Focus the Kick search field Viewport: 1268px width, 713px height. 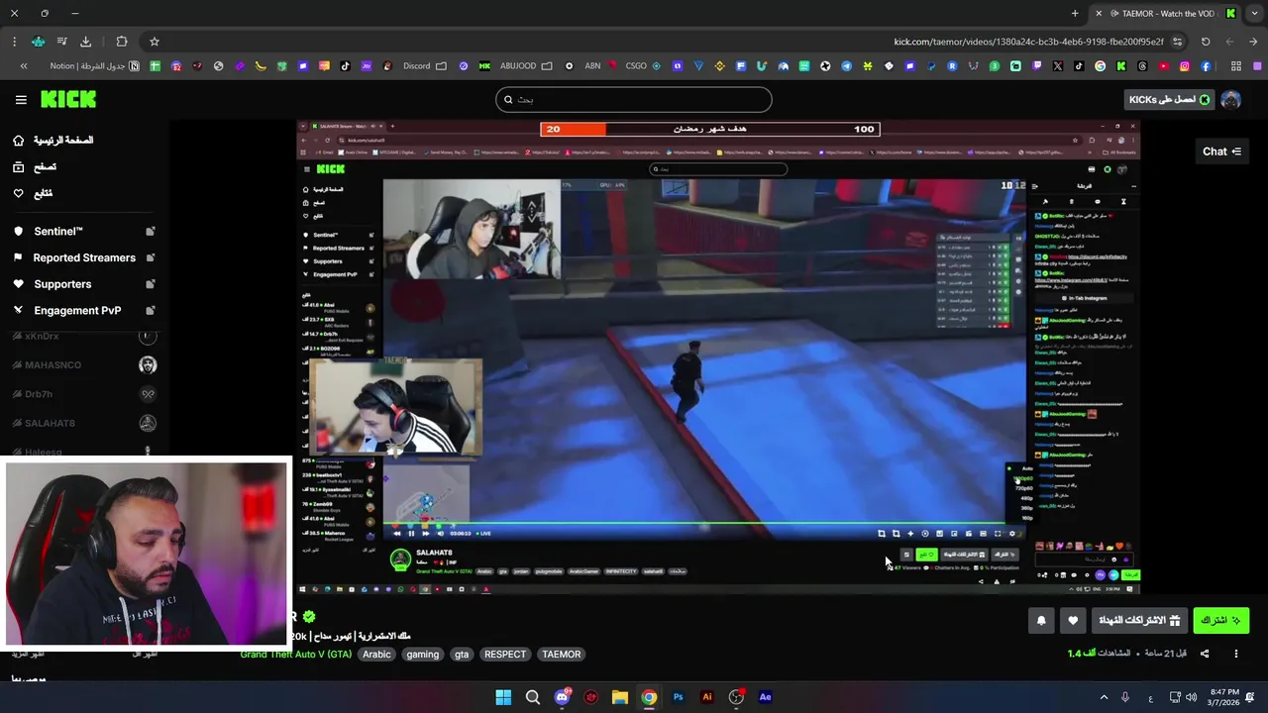pos(634,99)
